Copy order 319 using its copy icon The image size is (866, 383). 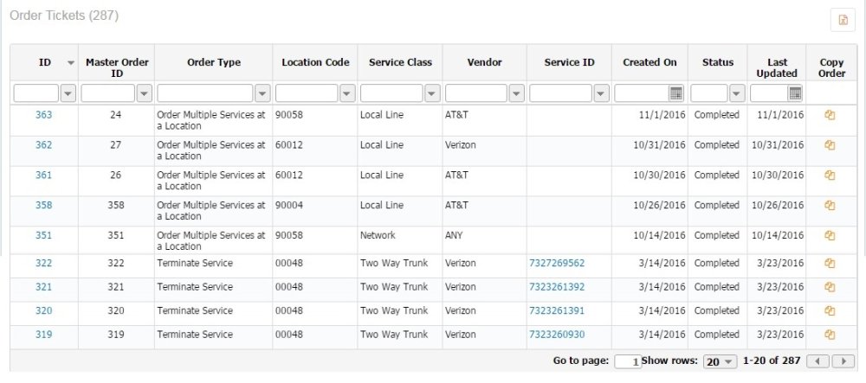[x=830, y=335]
